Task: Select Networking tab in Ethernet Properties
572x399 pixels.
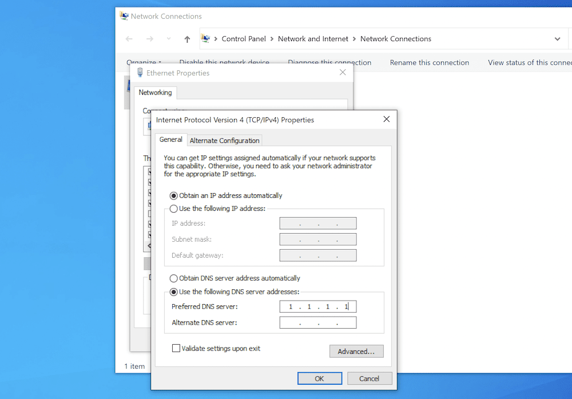Action: (x=156, y=93)
